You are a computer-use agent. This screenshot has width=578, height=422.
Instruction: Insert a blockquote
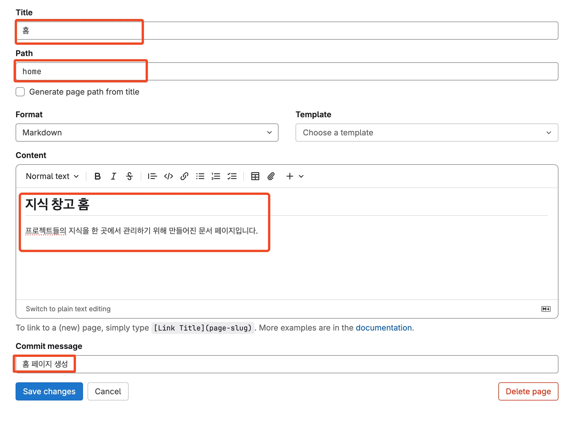tap(152, 176)
